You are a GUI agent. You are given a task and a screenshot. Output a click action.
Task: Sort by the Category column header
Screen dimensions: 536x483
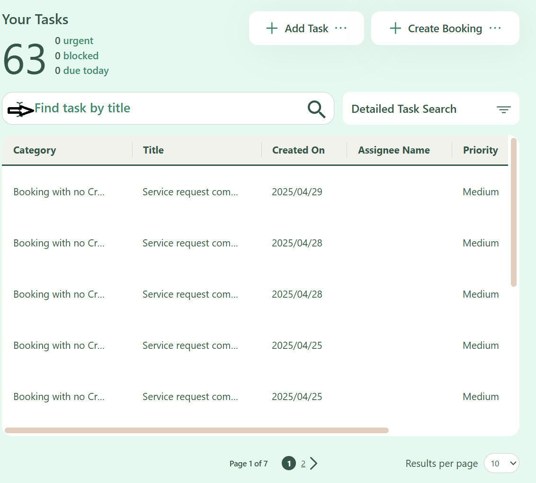(35, 150)
